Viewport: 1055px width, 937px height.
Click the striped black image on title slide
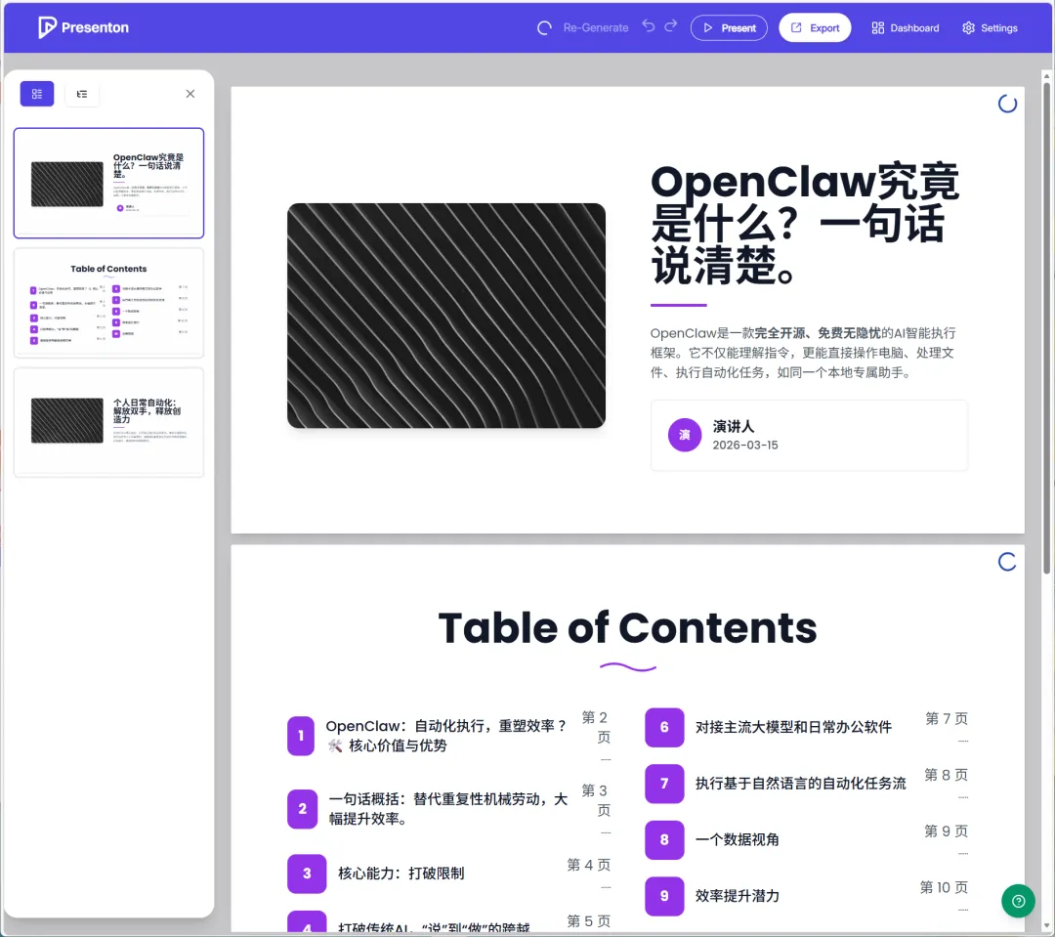click(446, 315)
